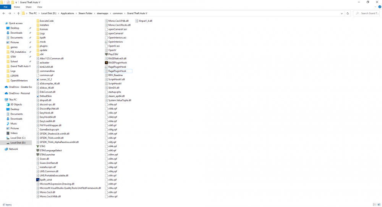Switch to details view layout icon
Image resolution: width=382 pixels, height=207 pixels.
[x=374, y=205]
